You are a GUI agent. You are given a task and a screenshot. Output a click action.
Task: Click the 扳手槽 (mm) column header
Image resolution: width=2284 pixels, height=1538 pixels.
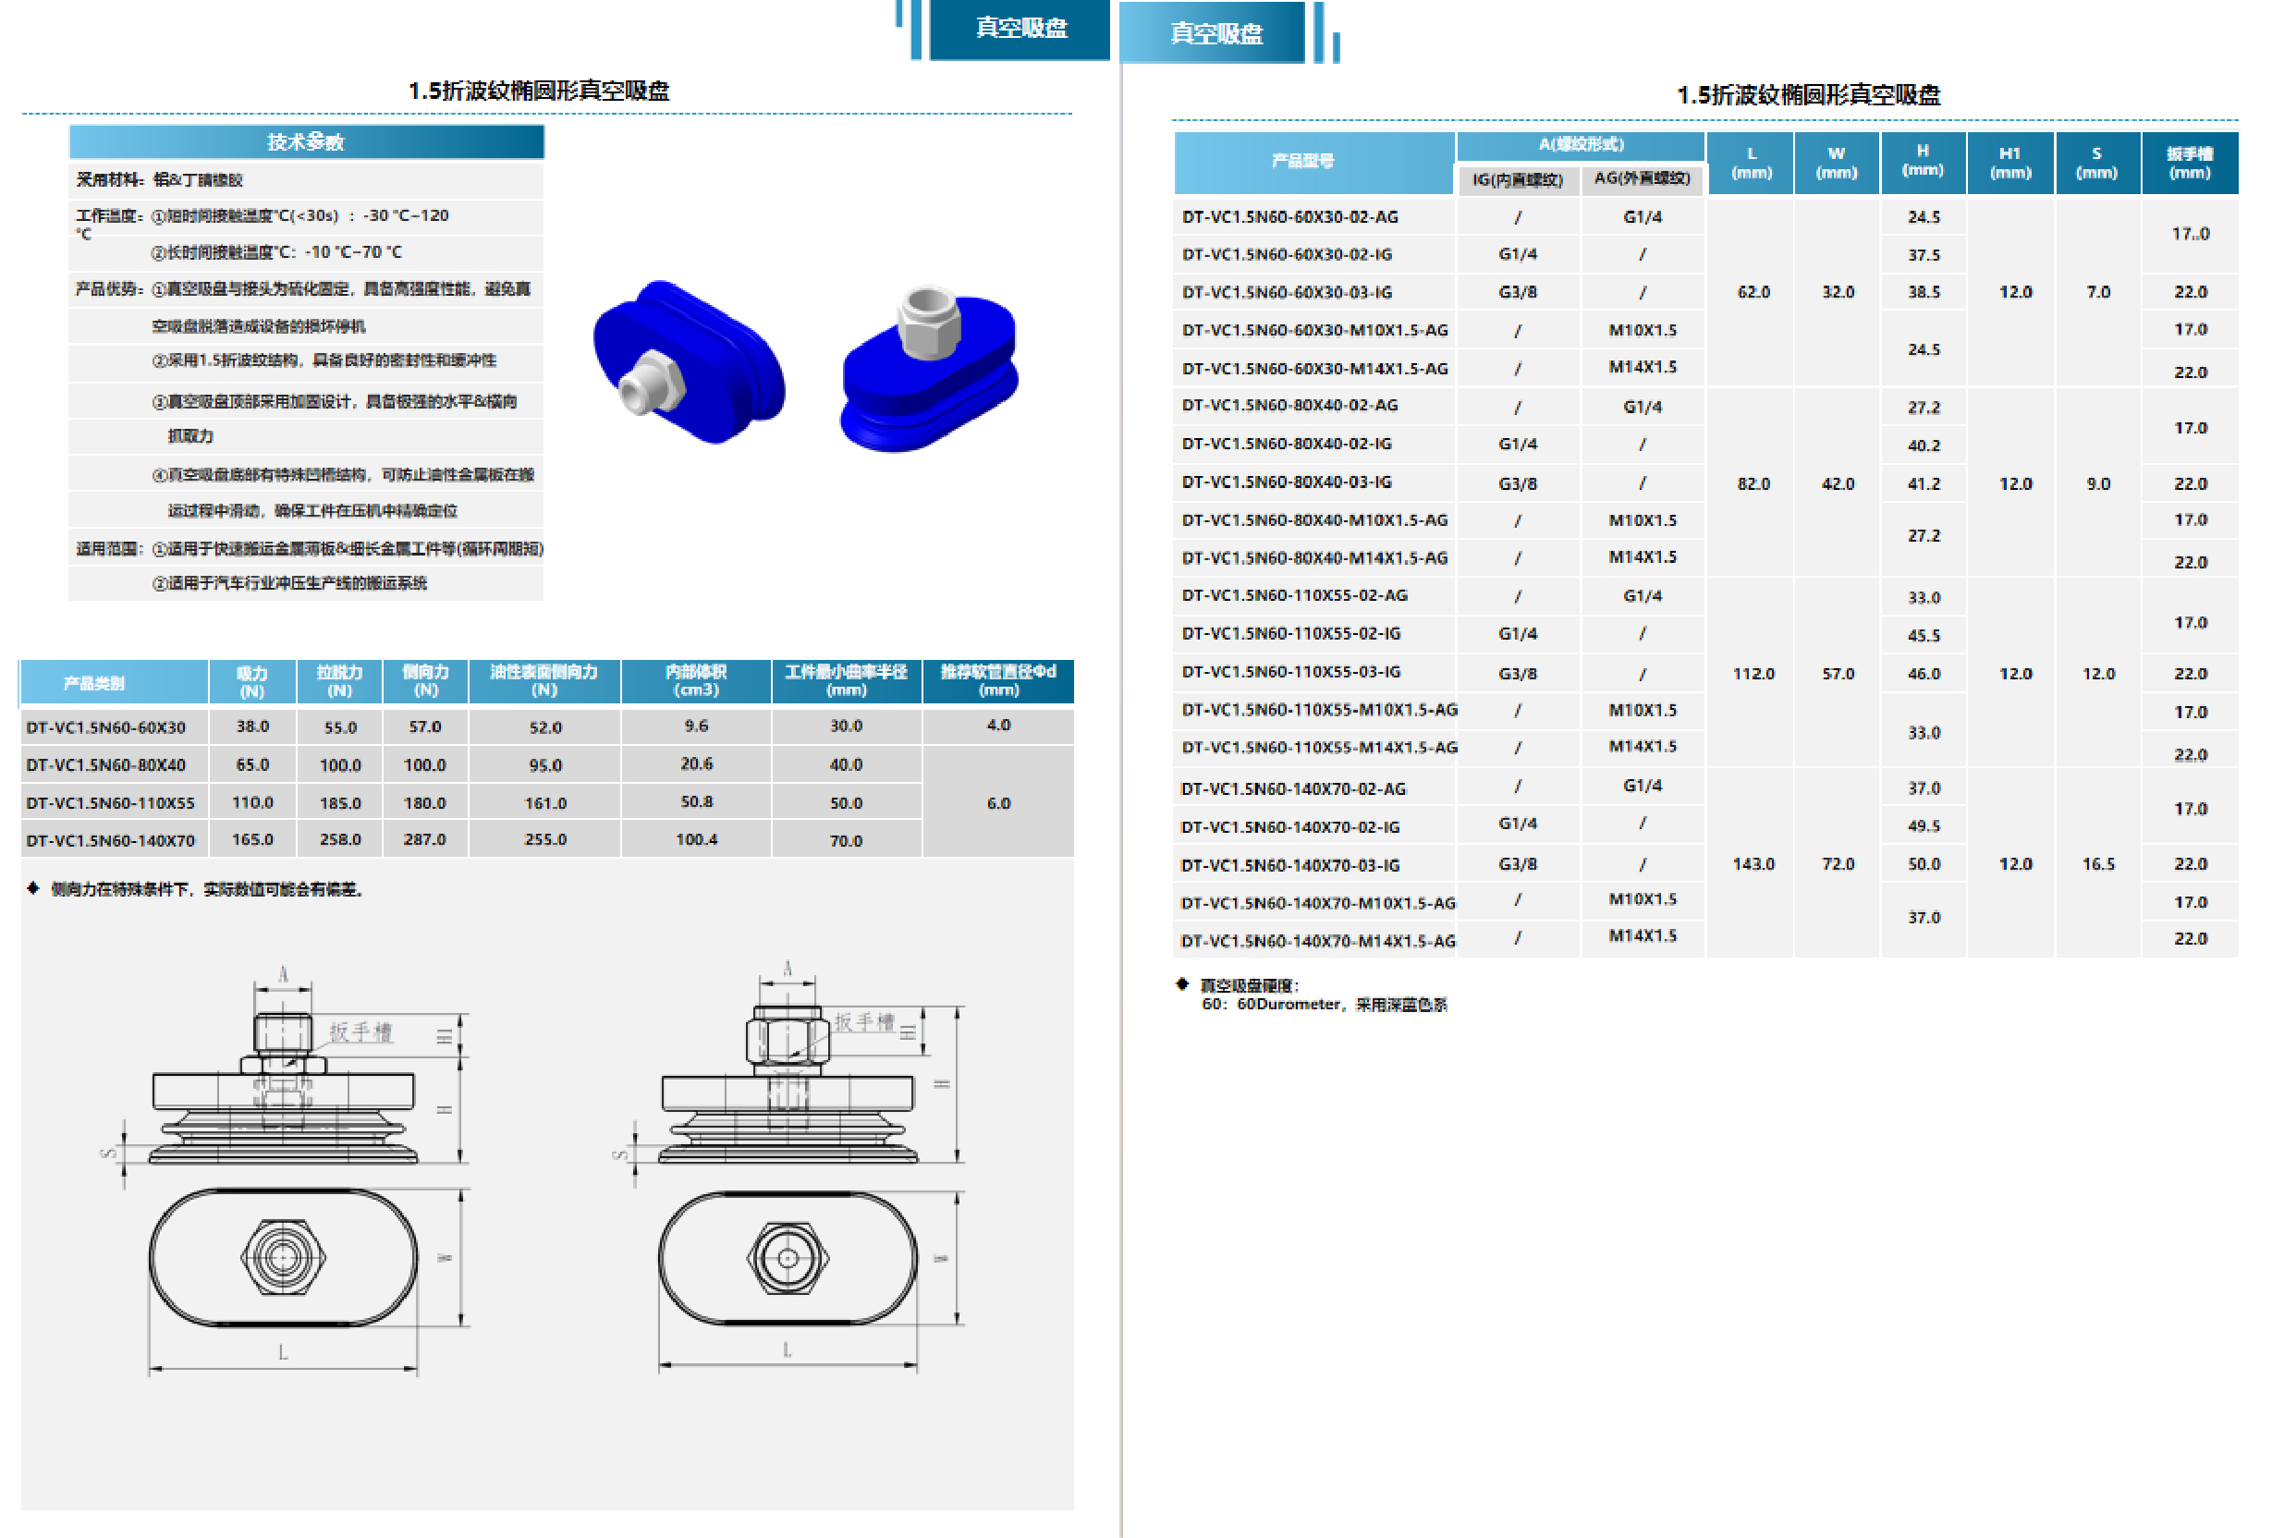(2188, 163)
